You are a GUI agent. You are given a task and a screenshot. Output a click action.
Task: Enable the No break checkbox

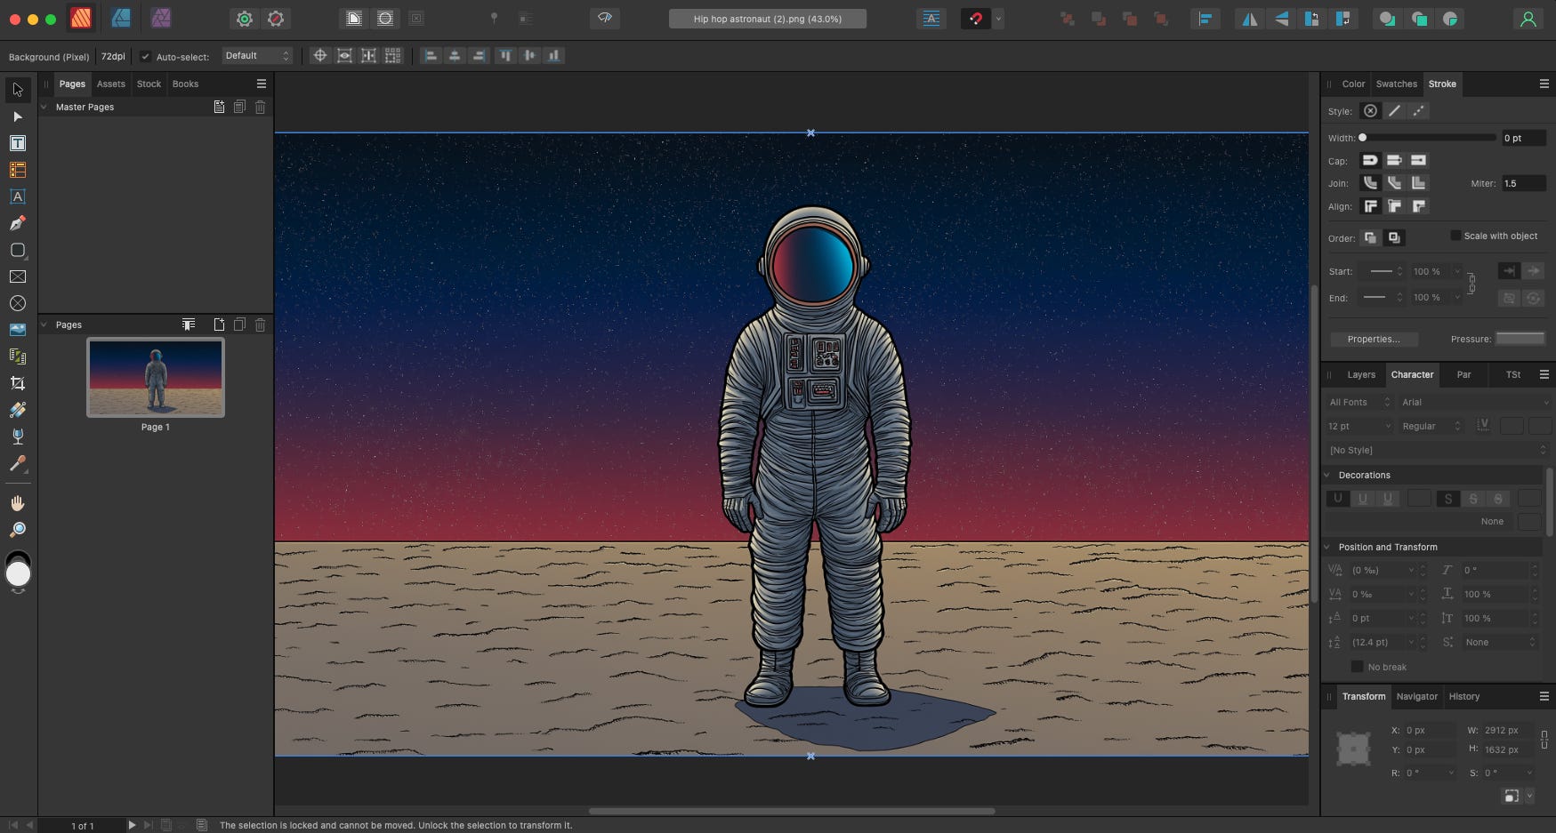1357,667
